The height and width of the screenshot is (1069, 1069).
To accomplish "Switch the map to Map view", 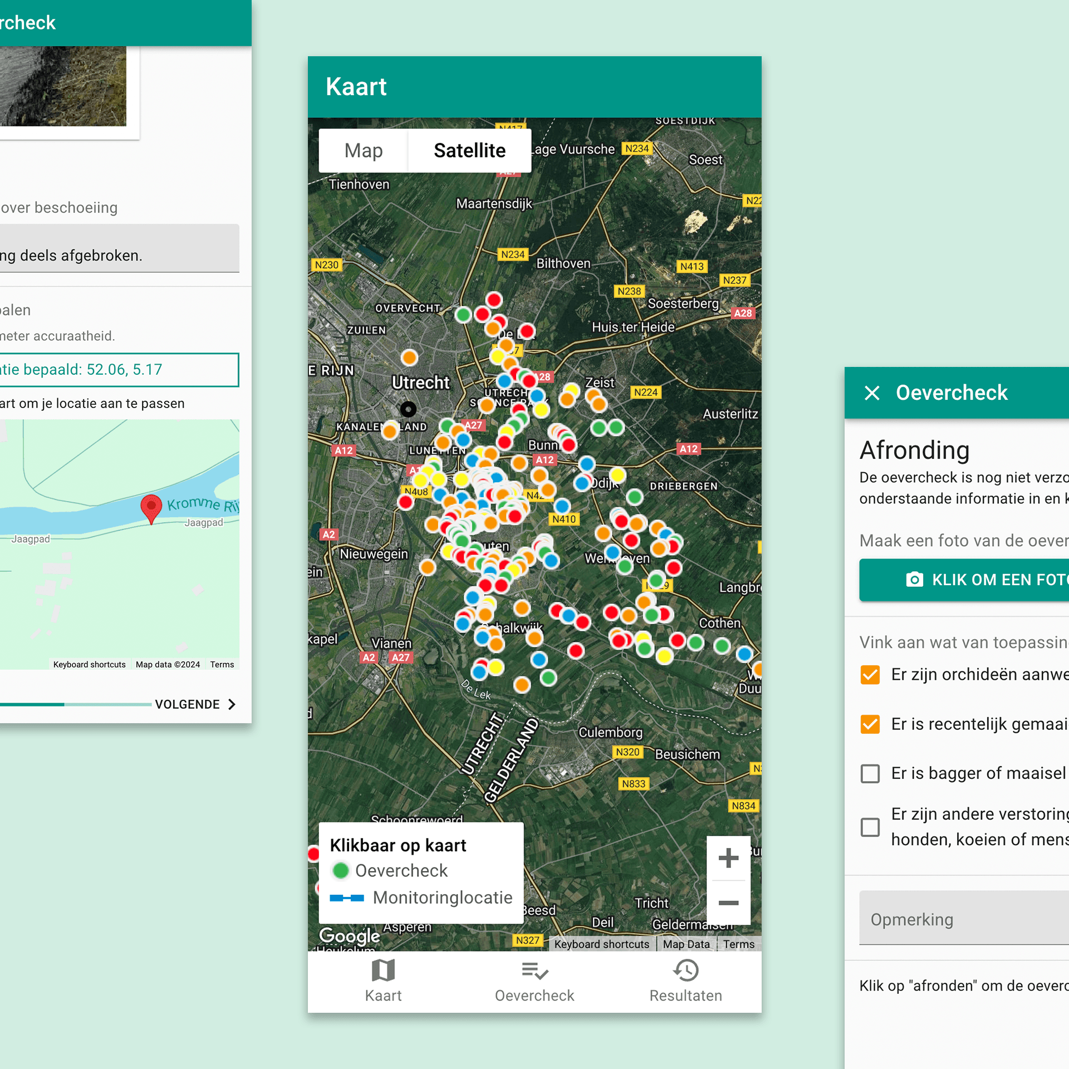I will 364,150.
